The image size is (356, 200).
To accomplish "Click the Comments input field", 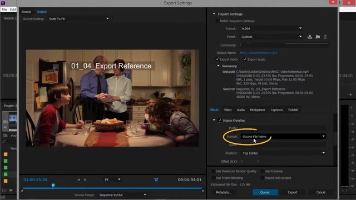I will tap(284, 45).
